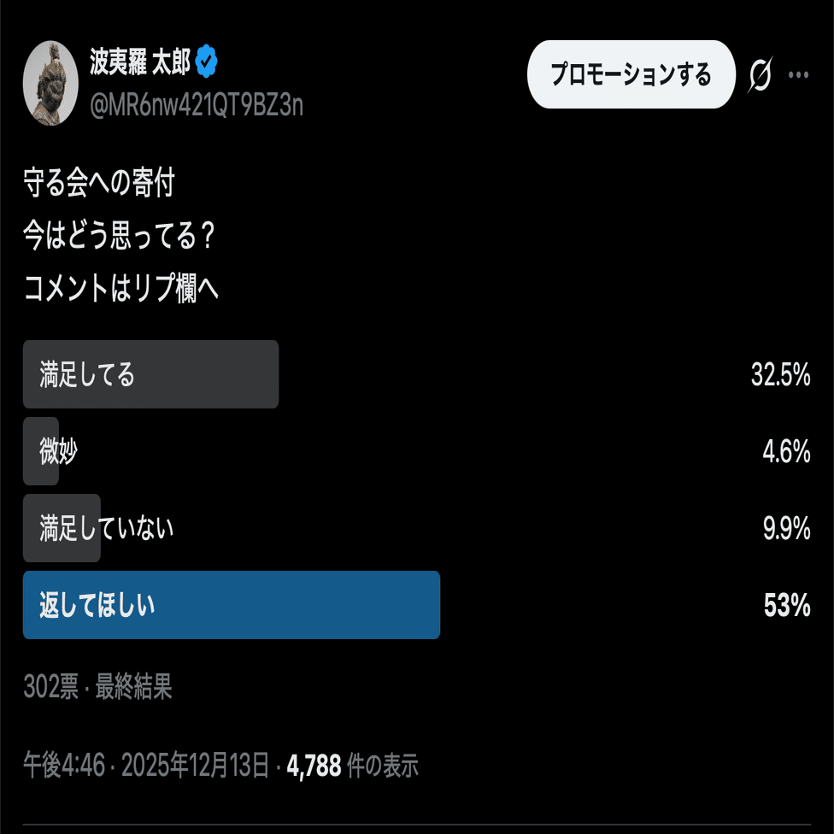Image resolution: width=834 pixels, height=834 pixels.
Task: Select the 満足してる poll result bar
Action: pos(150,374)
